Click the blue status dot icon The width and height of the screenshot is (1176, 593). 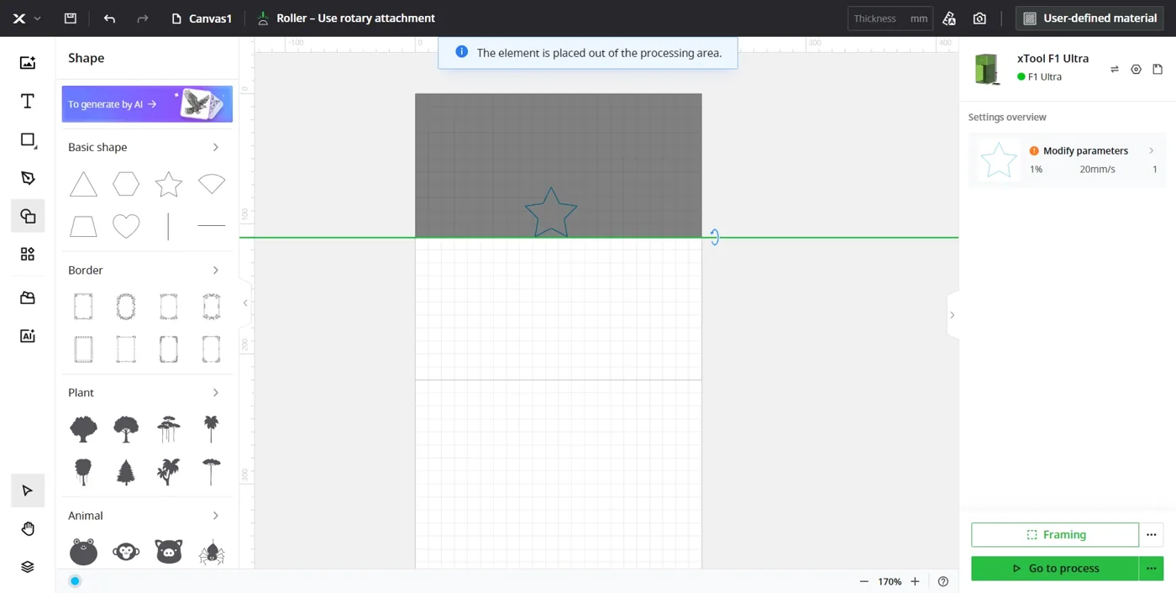pos(75,581)
